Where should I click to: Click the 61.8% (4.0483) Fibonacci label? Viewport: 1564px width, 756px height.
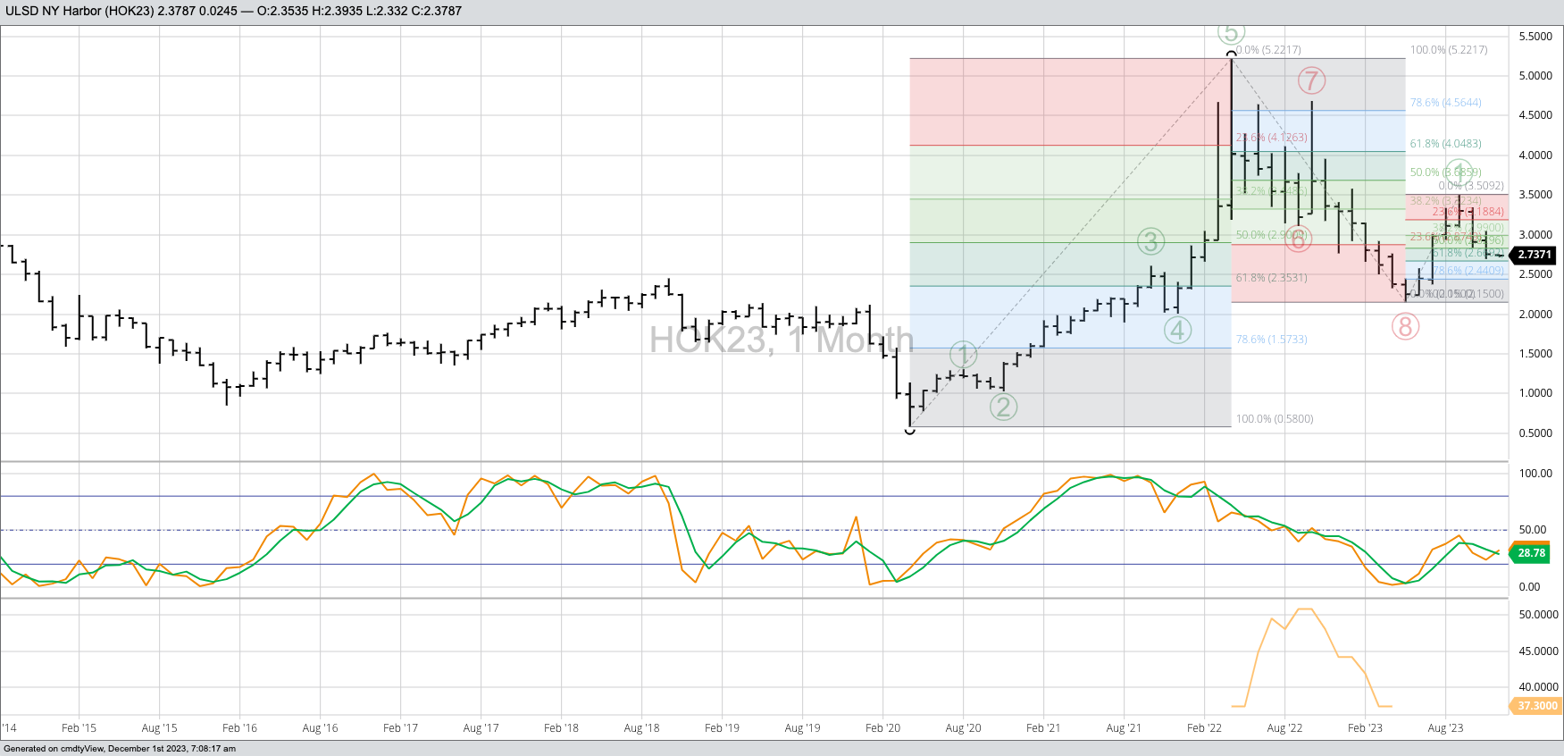(1445, 144)
